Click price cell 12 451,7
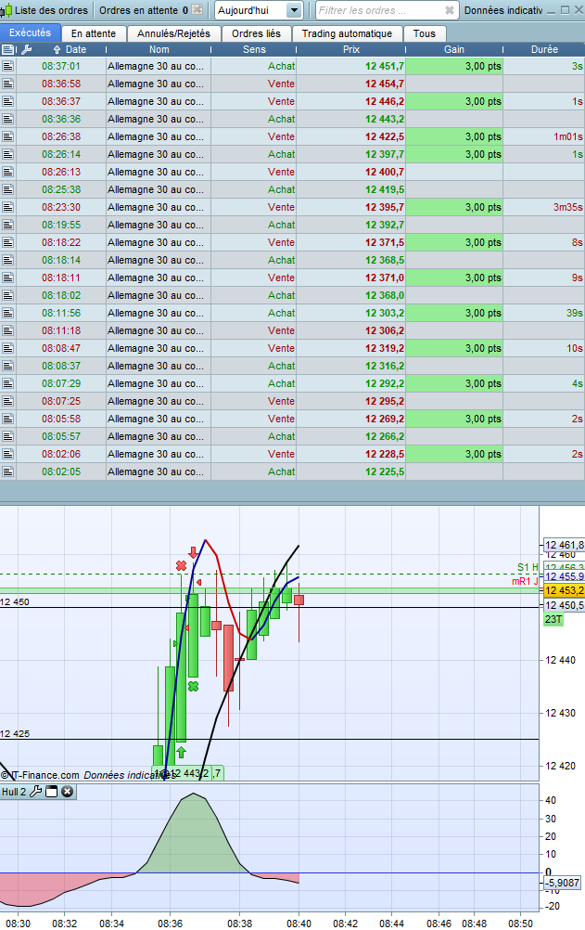This screenshot has width=585, height=930. pyautogui.click(x=350, y=66)
